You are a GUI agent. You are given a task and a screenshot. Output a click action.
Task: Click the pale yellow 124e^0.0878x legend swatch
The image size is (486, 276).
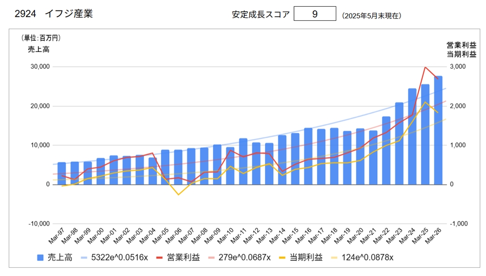click(x=334, y=258)
